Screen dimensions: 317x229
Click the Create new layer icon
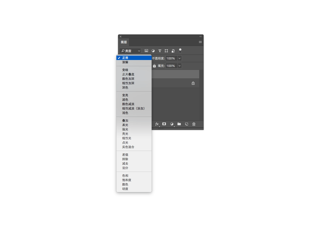tap(186, 124)
